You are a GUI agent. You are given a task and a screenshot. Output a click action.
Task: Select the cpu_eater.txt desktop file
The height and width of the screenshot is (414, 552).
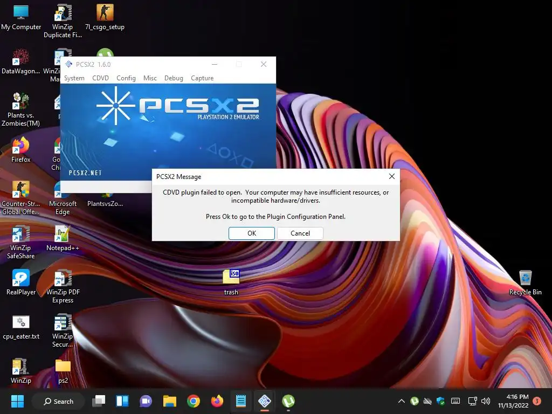(21, 327)
